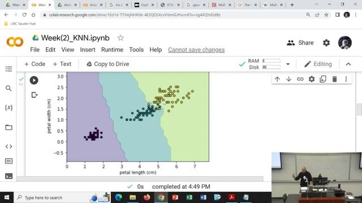The image size is (362, 203).
Task: Open the variables {x} panel
Action: pyautogui.click(x=9, y=108)
